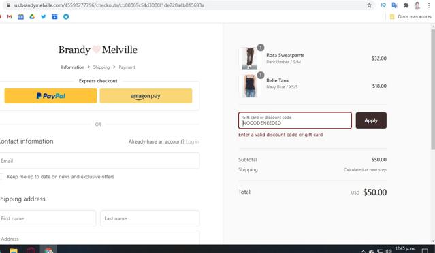Click the taskbar clock showing 12:45 p. m.
The height and width of the screenshot is (253, 435).
[x=405, y=249]
